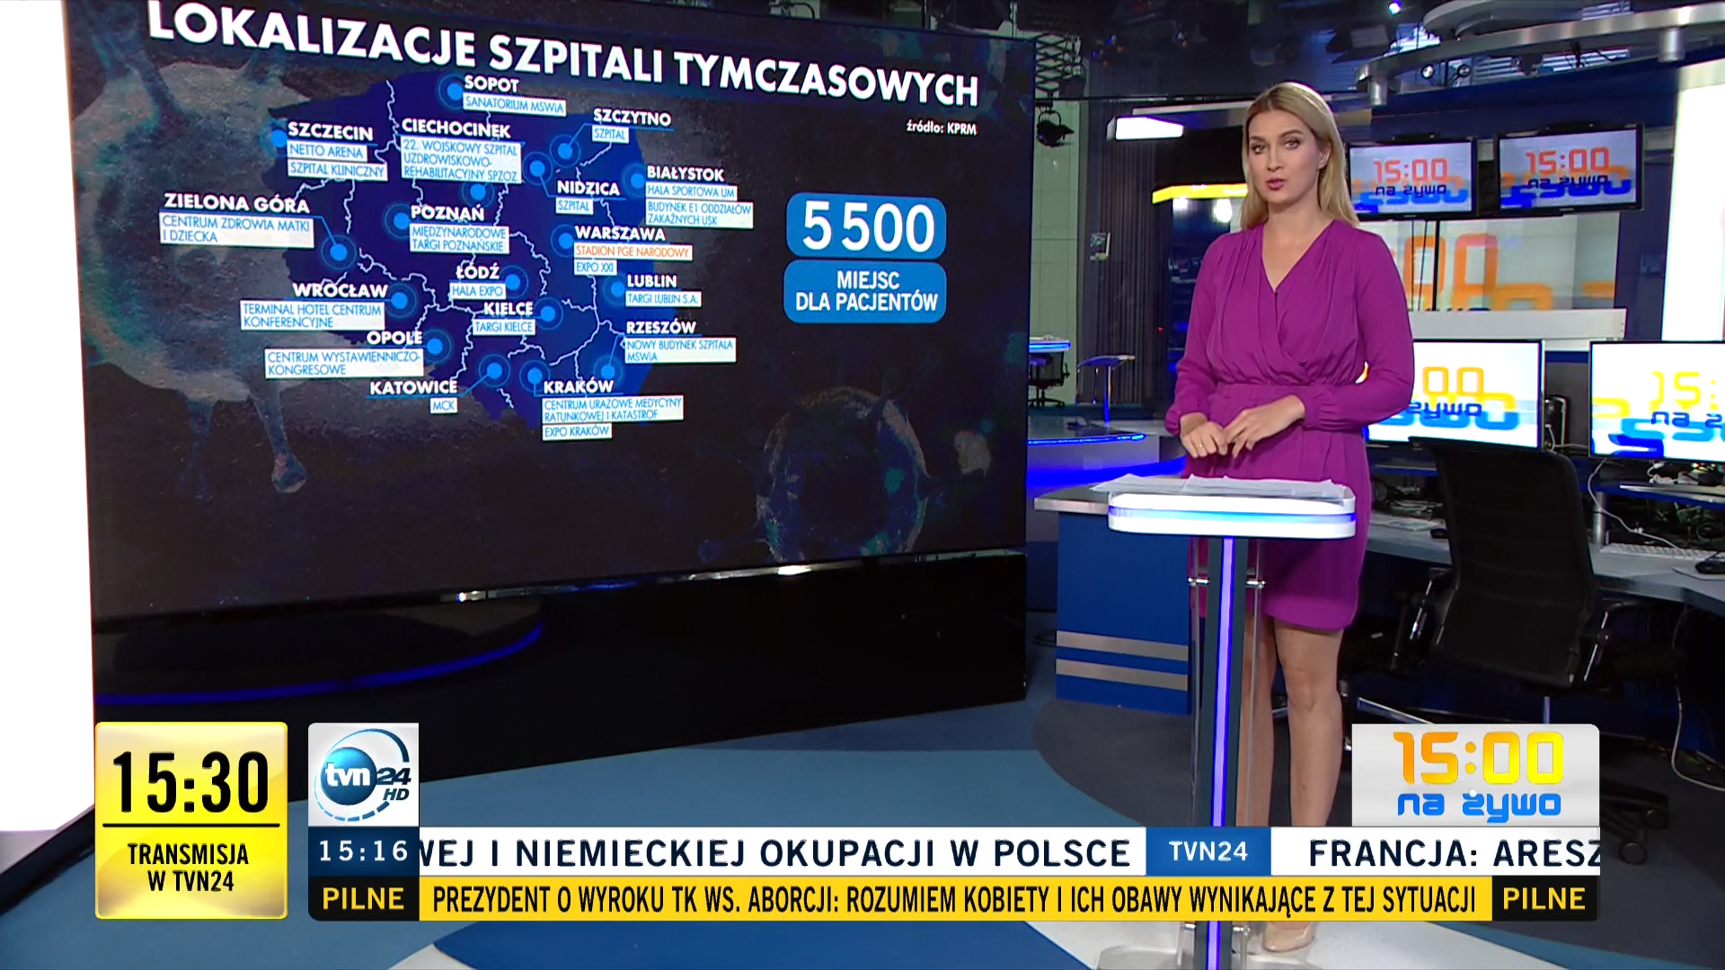Click the LOKALIZACJE SZPITALI TYMCZASOWYCH title
The height and width of the screenshot is (970, 1725).
coord(563,54)
